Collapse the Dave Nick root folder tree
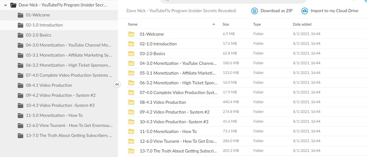The height and width of the screenshot is (157, 367). click(5, 5)
